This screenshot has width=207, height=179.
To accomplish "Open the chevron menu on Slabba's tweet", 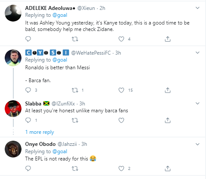I will pos(198,103).
